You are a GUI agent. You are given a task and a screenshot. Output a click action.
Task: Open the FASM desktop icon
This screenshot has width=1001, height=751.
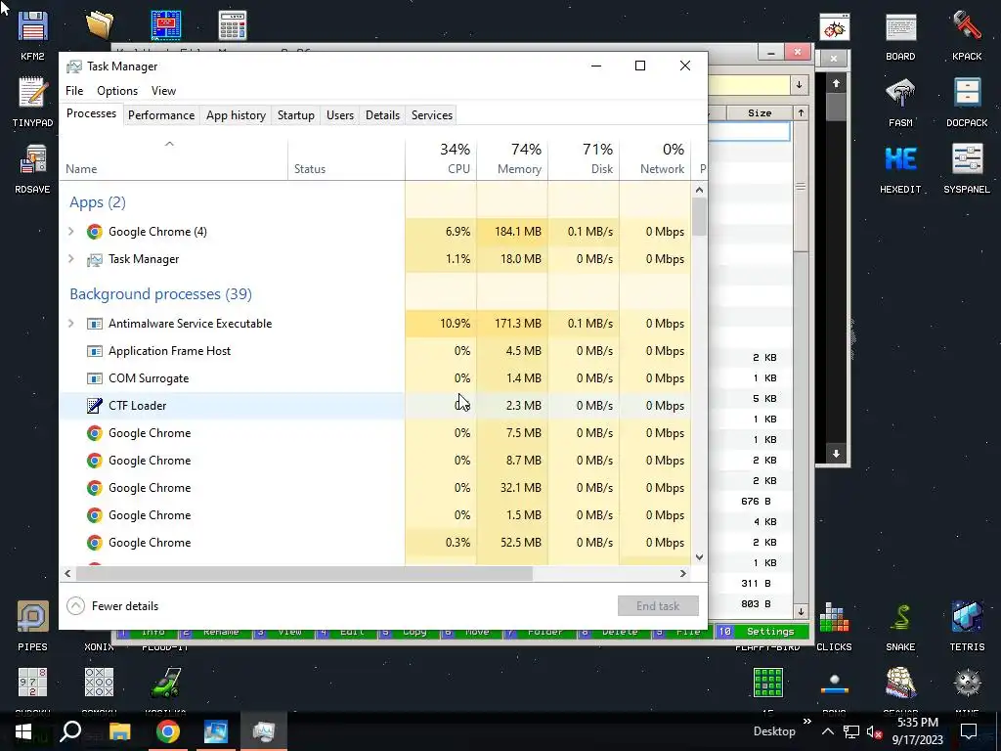[900, 94]
